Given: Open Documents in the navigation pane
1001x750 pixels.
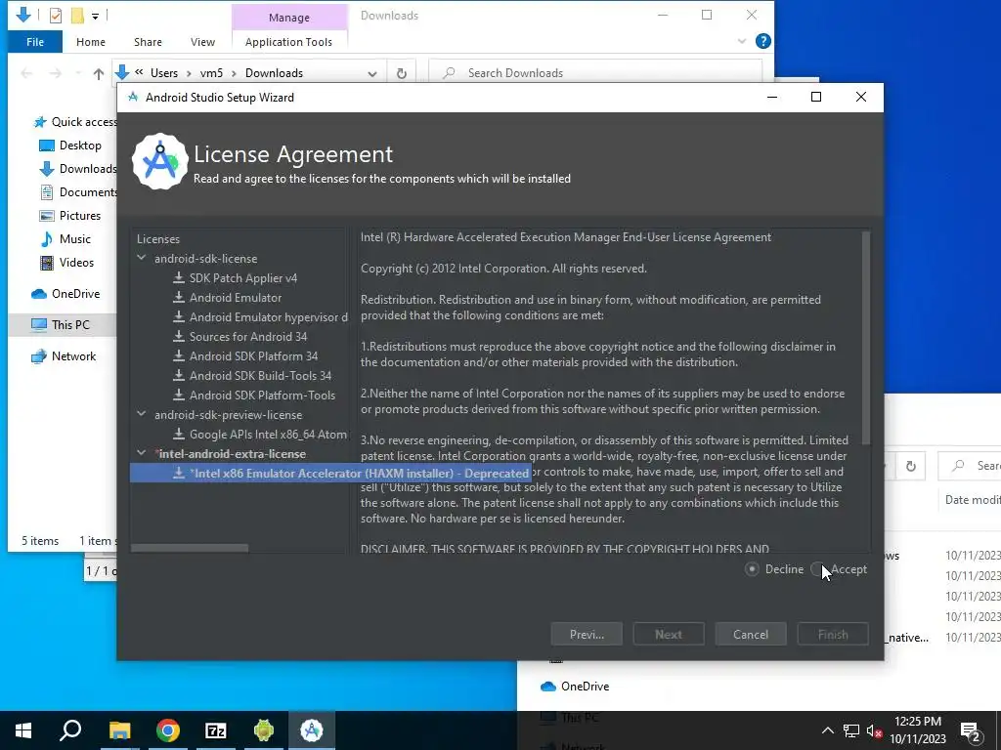Looking at the screenshot, I should click(x=78, y=192).
